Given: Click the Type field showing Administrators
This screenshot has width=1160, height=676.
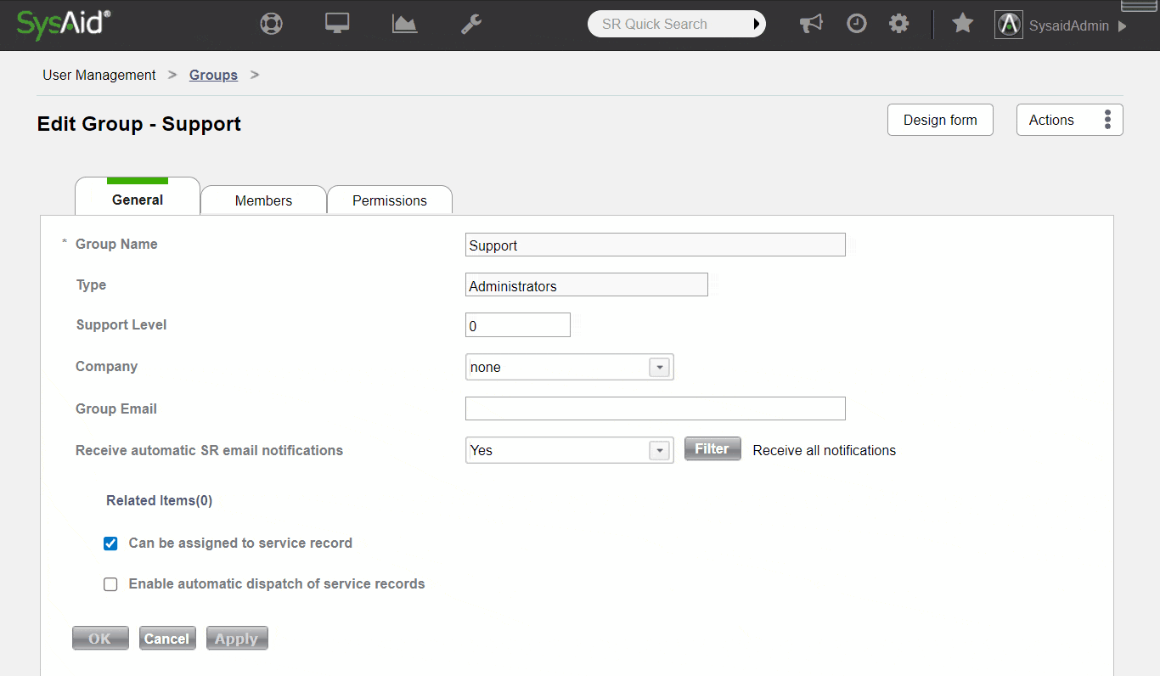Looking at the screenshot, I should click(587, 284).
